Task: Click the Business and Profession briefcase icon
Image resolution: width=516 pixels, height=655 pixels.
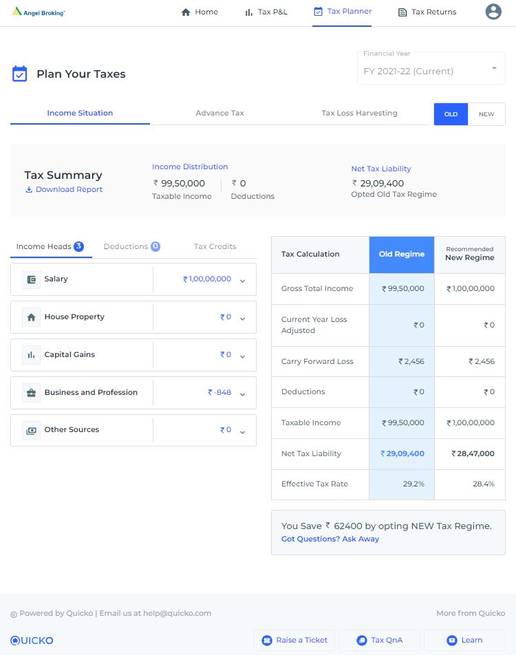Action: pos(32,393)
